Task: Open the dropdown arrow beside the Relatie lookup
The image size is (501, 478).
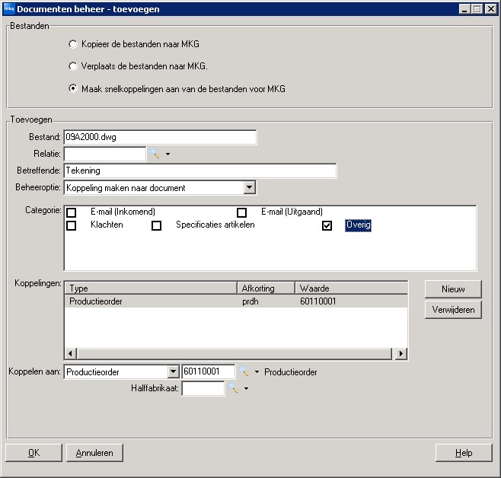Action: [168, 155]
